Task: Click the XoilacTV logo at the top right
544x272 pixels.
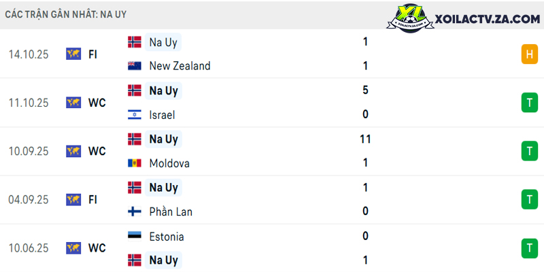Action: tap(410, 18)
